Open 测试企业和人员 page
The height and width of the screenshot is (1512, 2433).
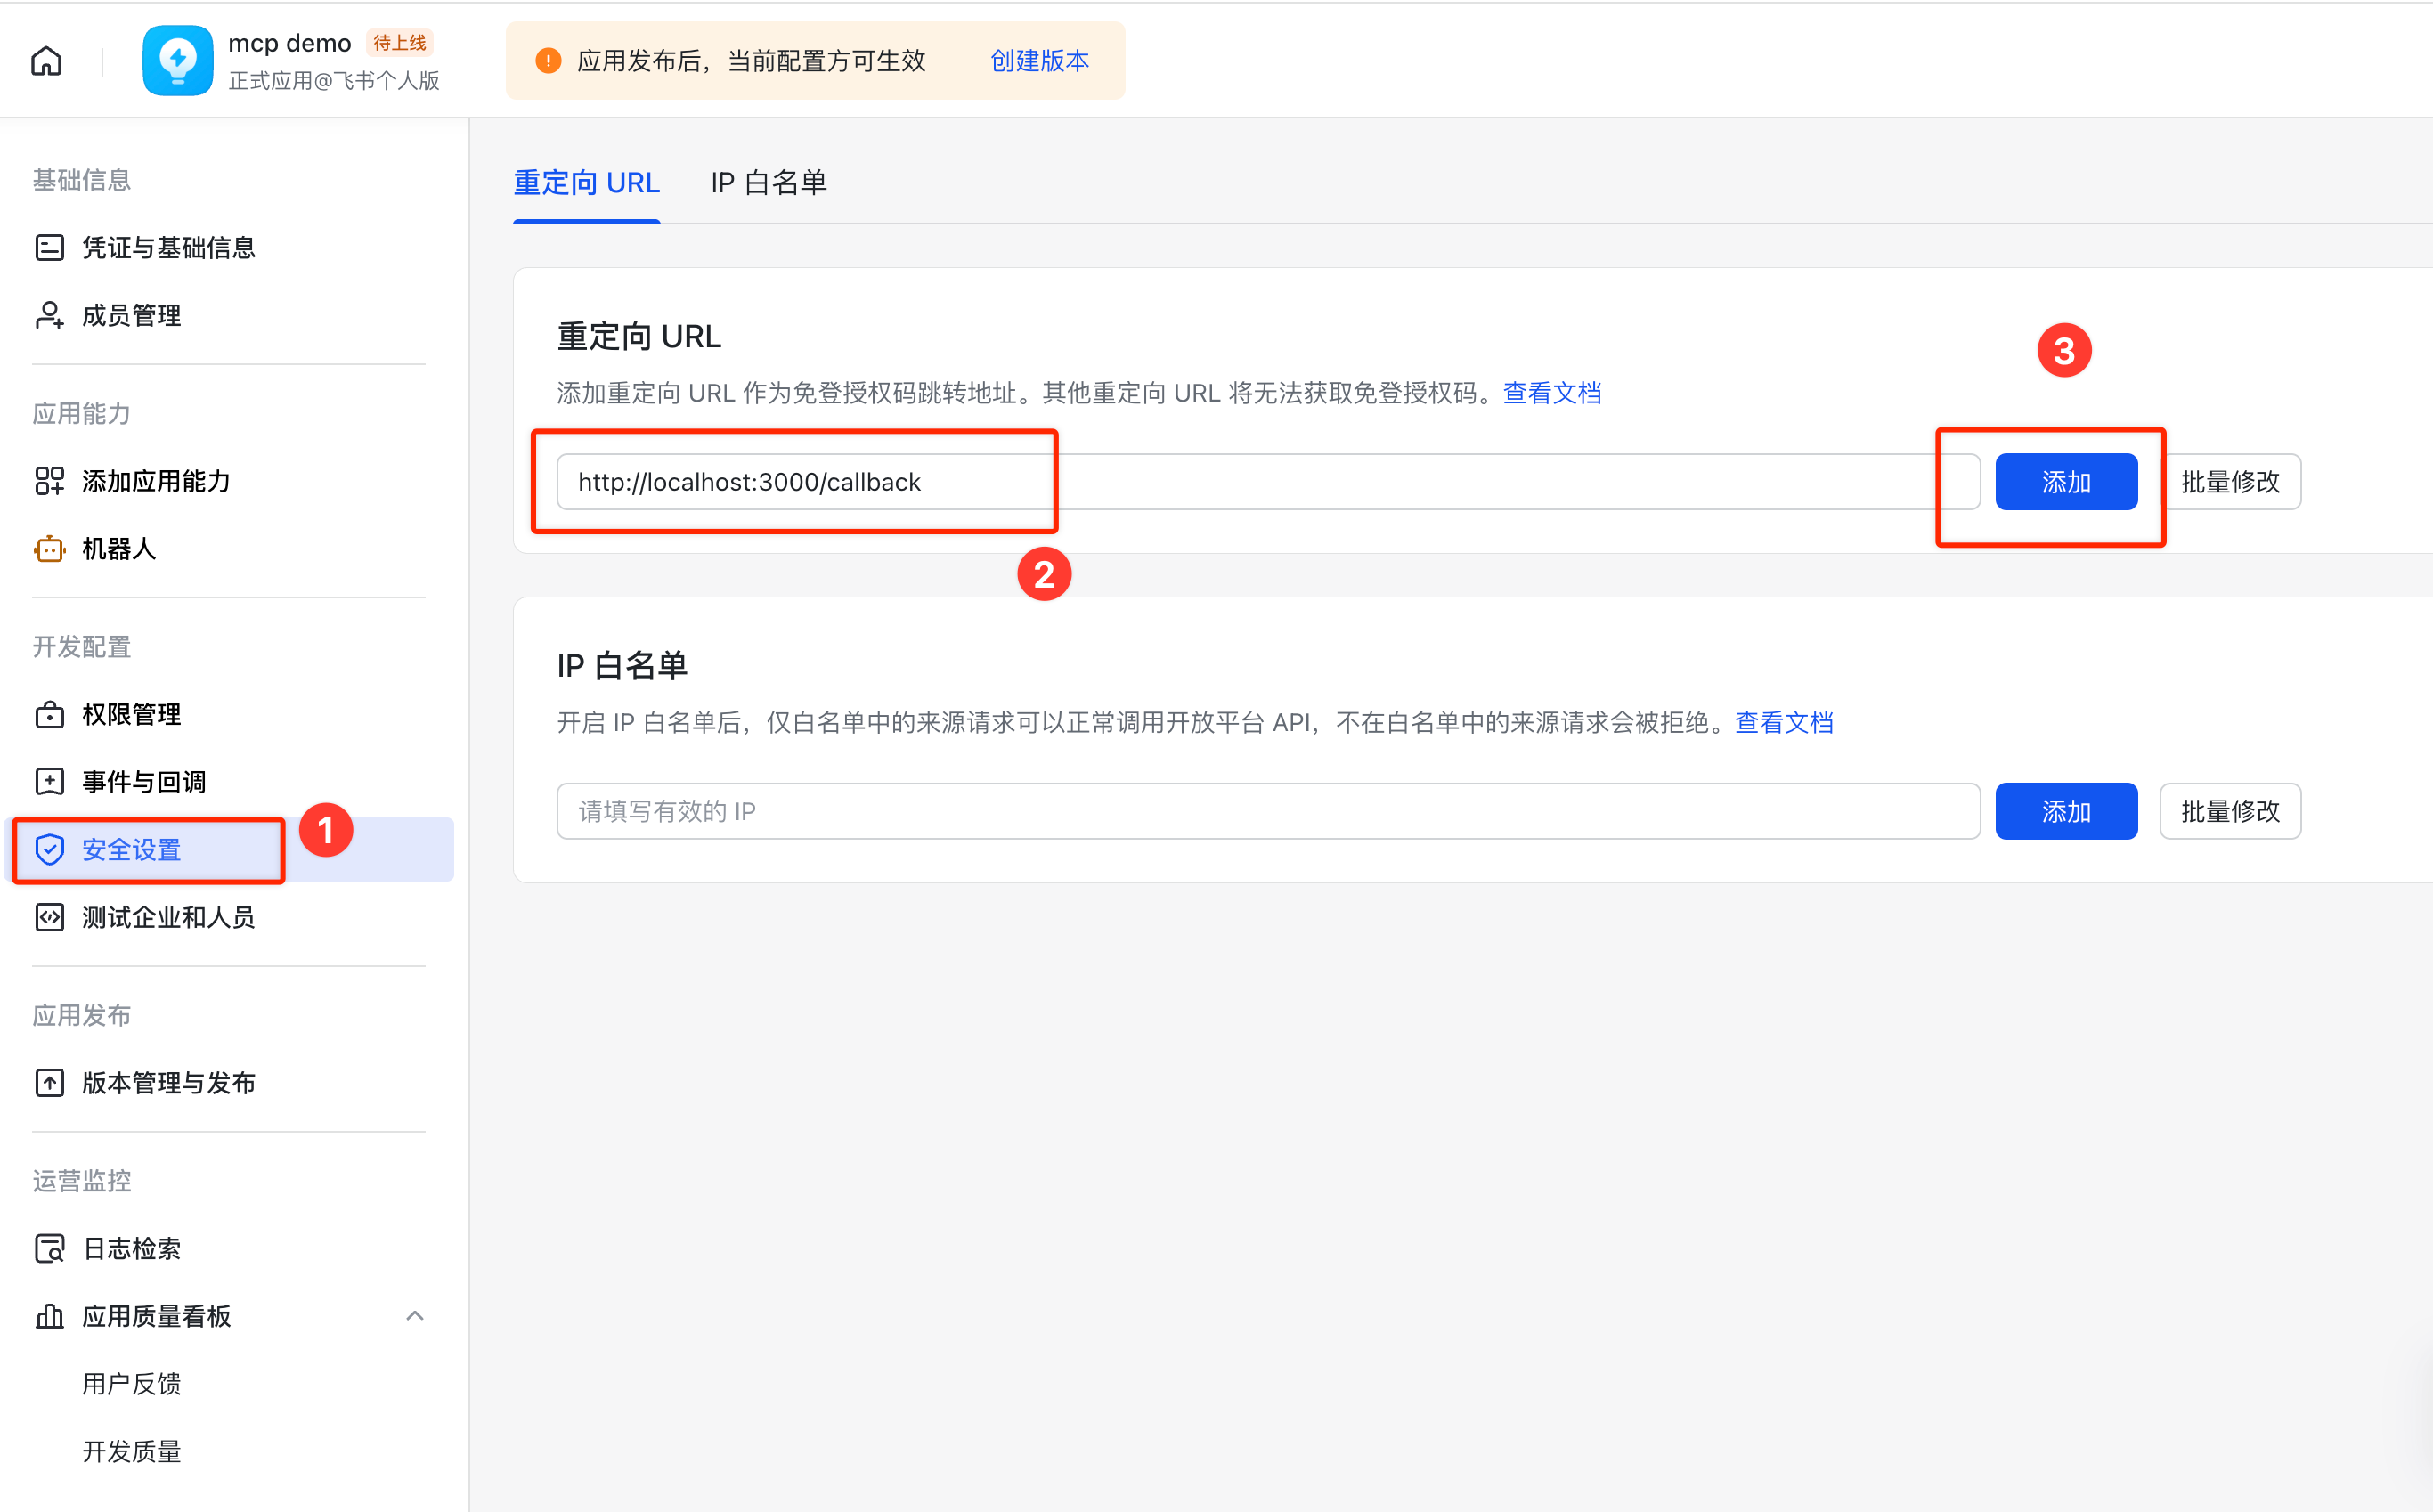tap(168, 917)
